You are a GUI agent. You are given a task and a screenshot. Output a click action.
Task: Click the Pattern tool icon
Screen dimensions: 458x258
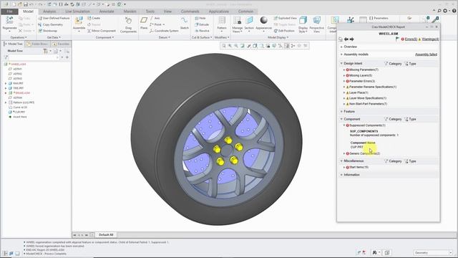point(222,21)
